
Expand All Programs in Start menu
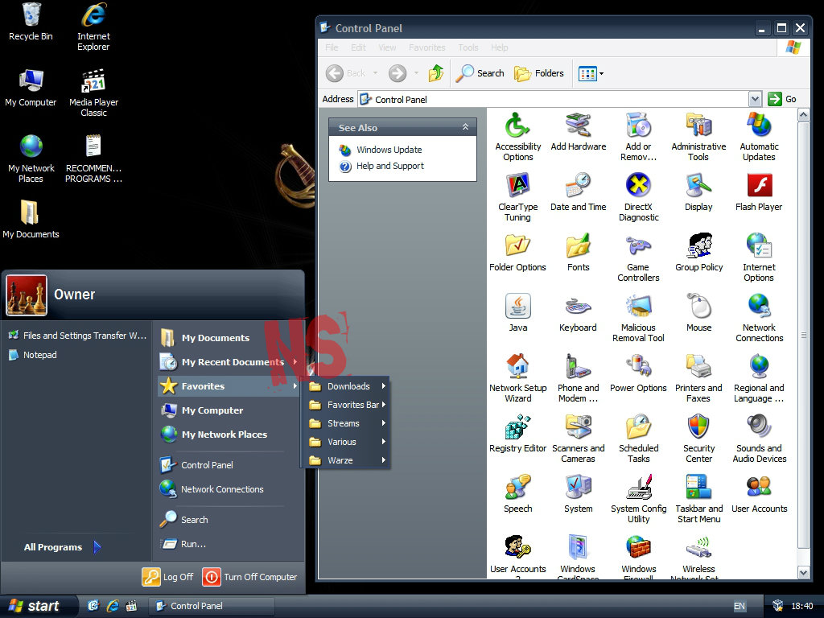(62, 547)
